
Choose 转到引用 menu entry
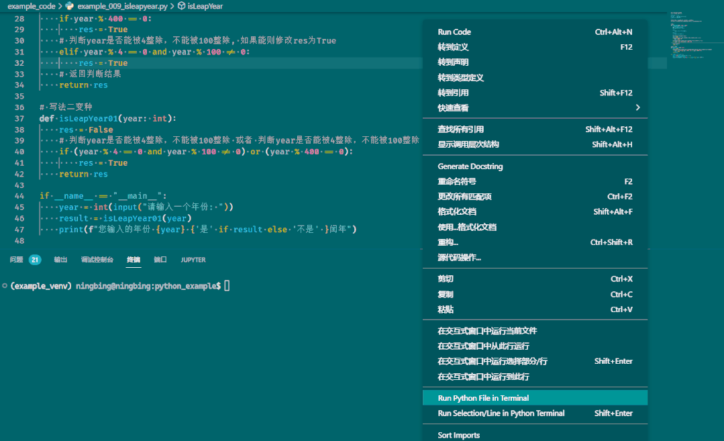click(x=535, y=93)
